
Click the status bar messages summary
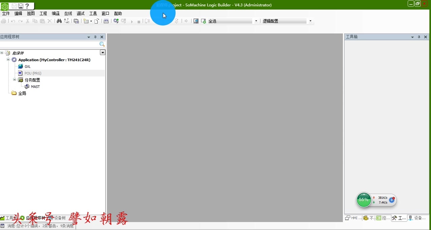(x=40, y=226)
